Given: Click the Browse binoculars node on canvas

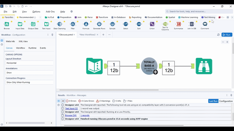Looking at the screenshot, I should click(204, 66).
